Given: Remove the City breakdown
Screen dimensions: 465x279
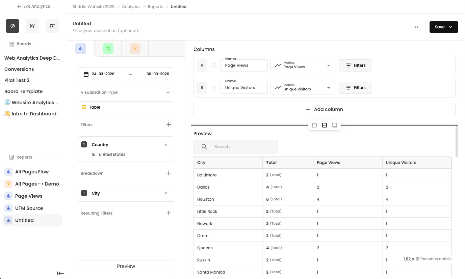Looking at the screenshot, I should tap(166, 193).
